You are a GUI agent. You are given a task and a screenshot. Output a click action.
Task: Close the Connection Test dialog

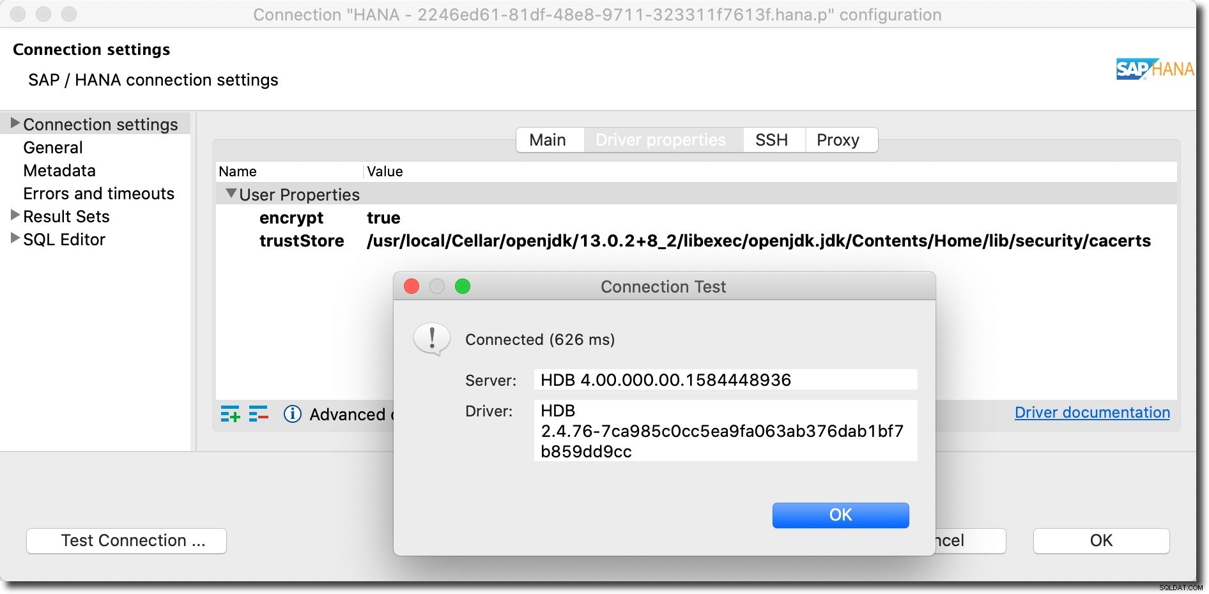(x=412, y=286)
